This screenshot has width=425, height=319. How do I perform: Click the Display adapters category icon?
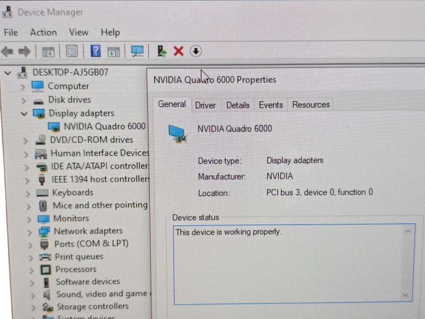pyautogui.click(x=39, y=113)
